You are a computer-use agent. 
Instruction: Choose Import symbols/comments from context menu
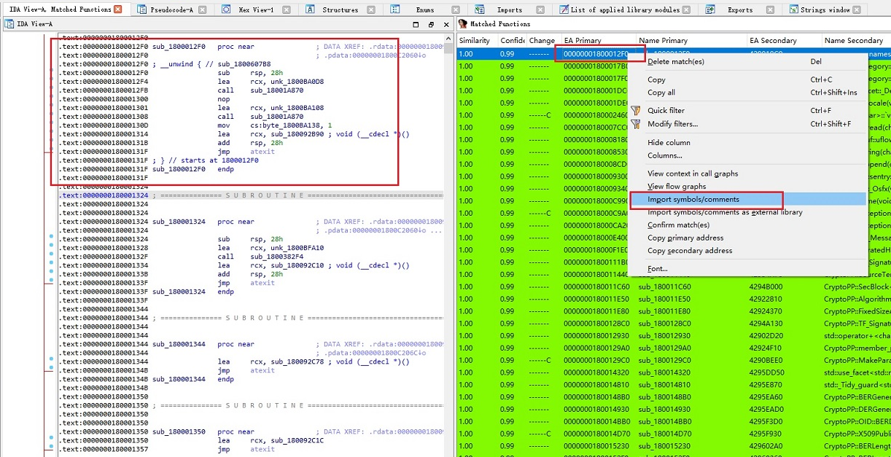point(693,200)
